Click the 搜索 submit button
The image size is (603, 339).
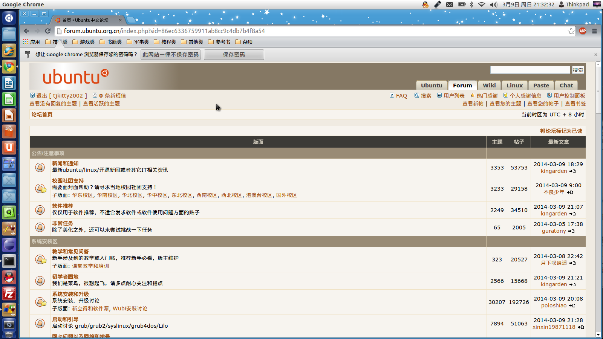coord(578,70)
